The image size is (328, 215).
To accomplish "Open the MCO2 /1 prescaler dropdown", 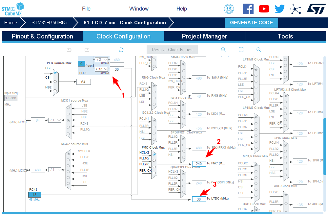I will point(55,170).
